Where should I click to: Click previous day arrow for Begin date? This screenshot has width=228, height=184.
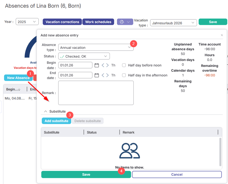point(103,65)
